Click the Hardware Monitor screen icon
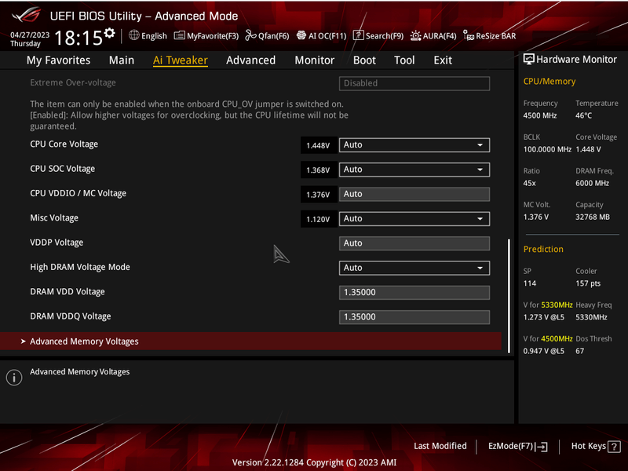This screenshot has height=471, width=628. pos(528,60)
